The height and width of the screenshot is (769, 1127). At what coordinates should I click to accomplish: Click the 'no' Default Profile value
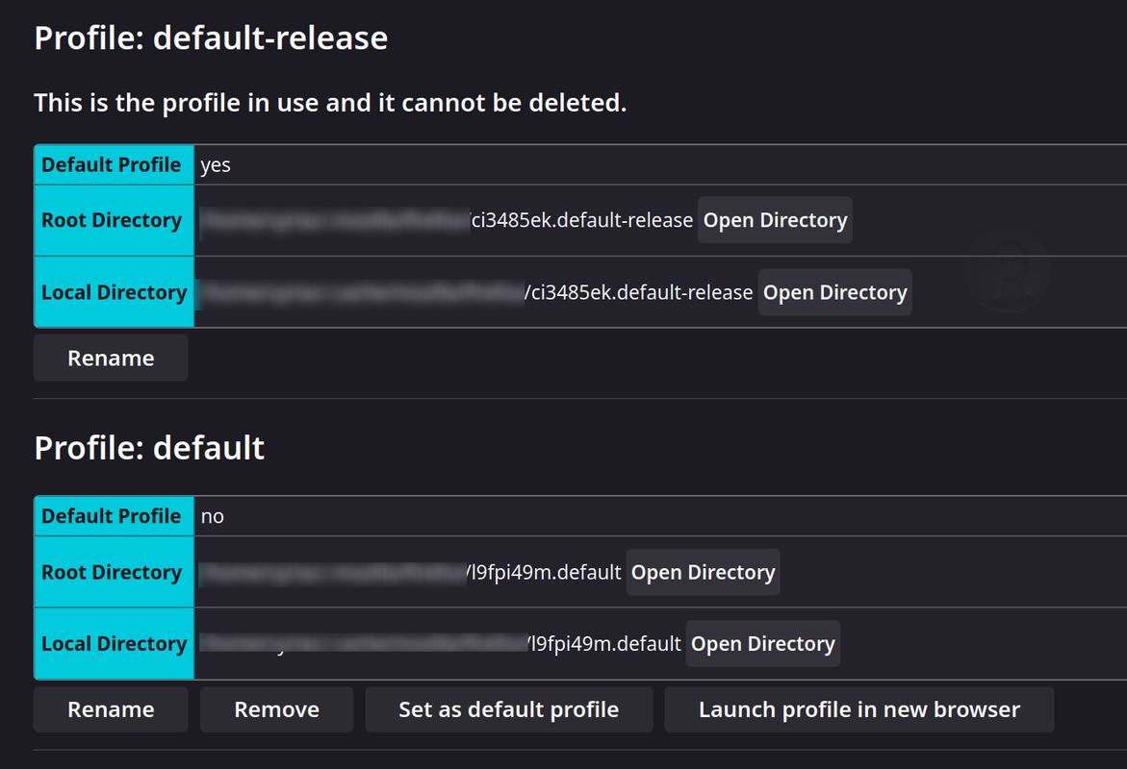tap(212, 516)
